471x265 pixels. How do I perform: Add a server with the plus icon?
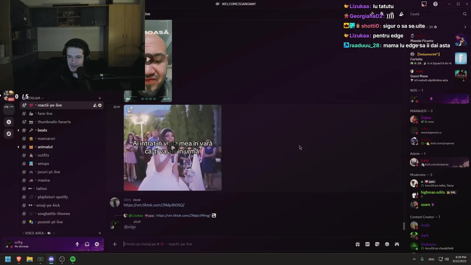coord(9,122)
